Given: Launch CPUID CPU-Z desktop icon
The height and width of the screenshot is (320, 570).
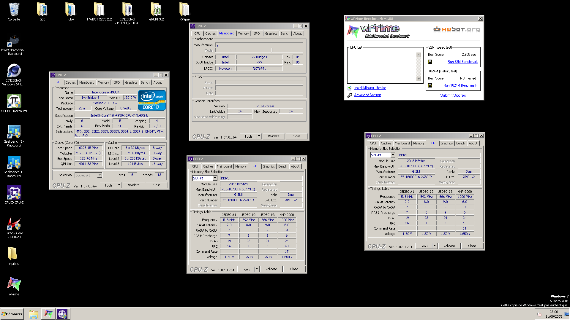Looking at the screenshot, I should [x=14, y=193].
